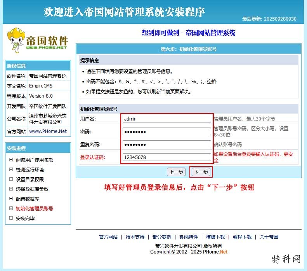This screenshot has width=307, height=271.
Task: Open the www.PHome.Net official site link
Action: click(x=48, y=131)
